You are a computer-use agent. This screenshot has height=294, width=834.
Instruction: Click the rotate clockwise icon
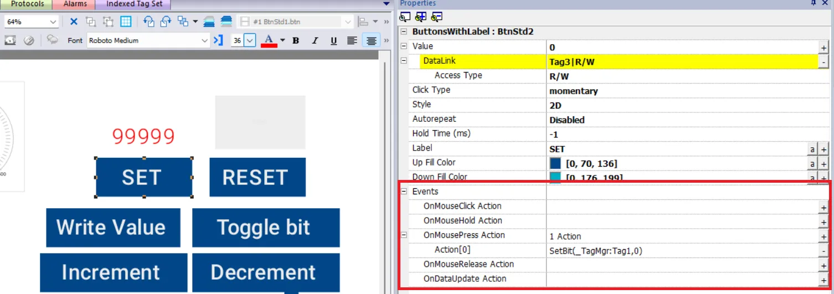(x=166, y=22)
